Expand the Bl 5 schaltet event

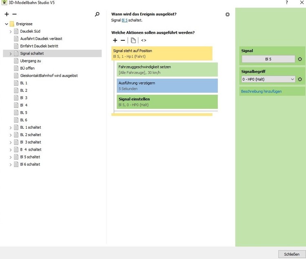11,157
